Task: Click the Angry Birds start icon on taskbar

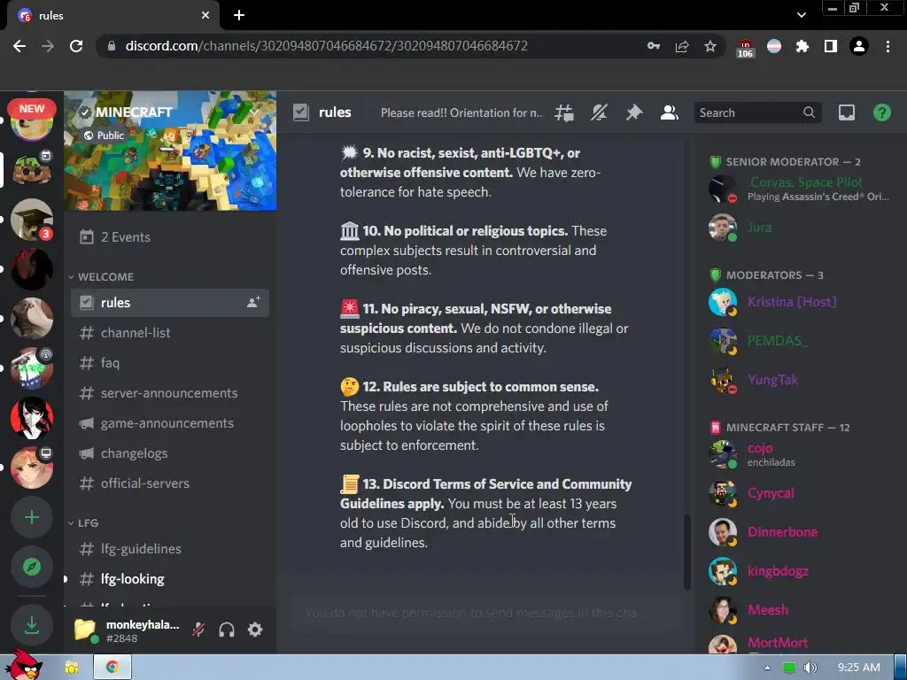Action: [x=24, y=665]
